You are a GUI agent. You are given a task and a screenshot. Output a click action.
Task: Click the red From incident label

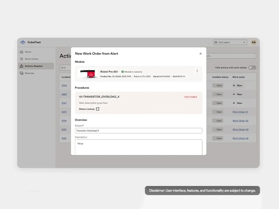pyautogui.click(x=190, y=97)
